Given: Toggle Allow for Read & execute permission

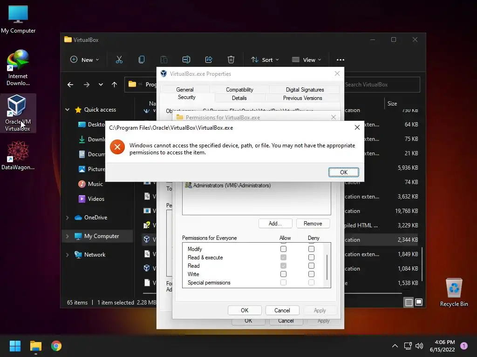Looking at the screenshot, I should 283,258.
